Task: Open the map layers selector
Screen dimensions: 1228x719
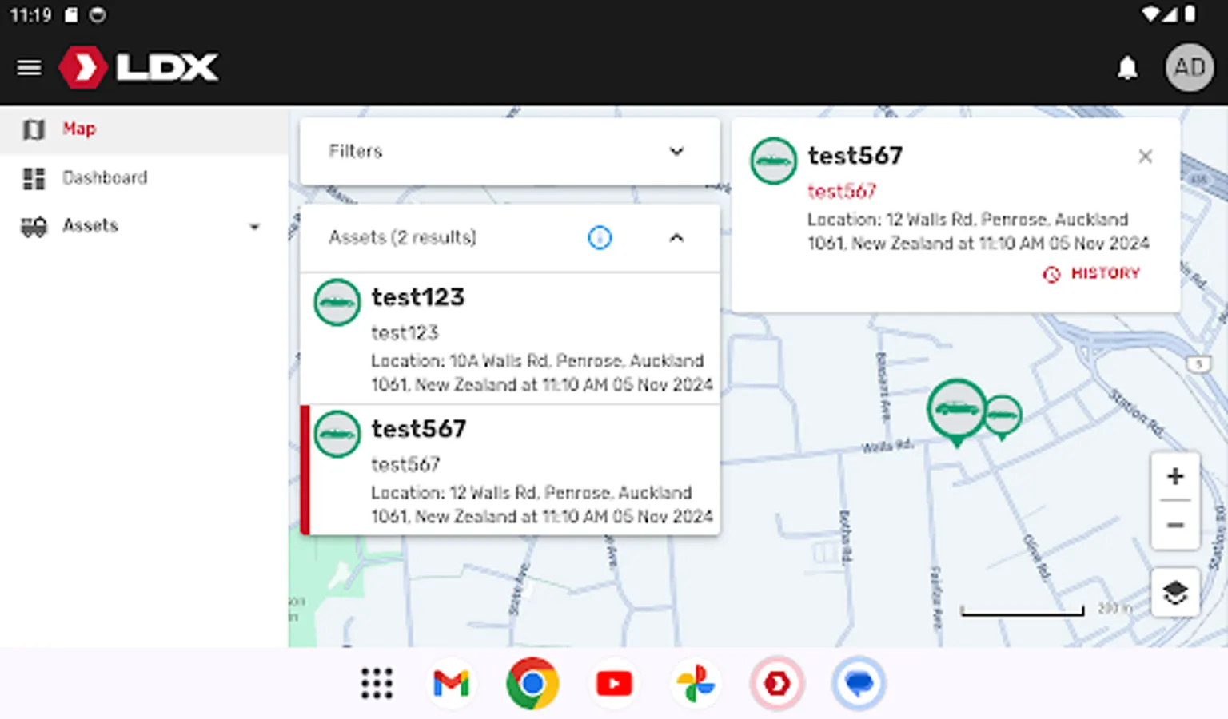Action: [x=1174, y=592]
